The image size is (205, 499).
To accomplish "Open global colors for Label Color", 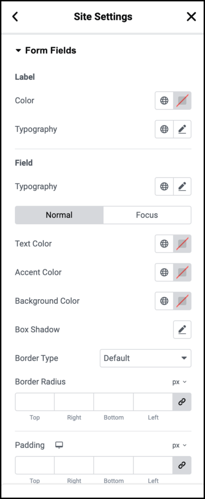I will [164, 100].
